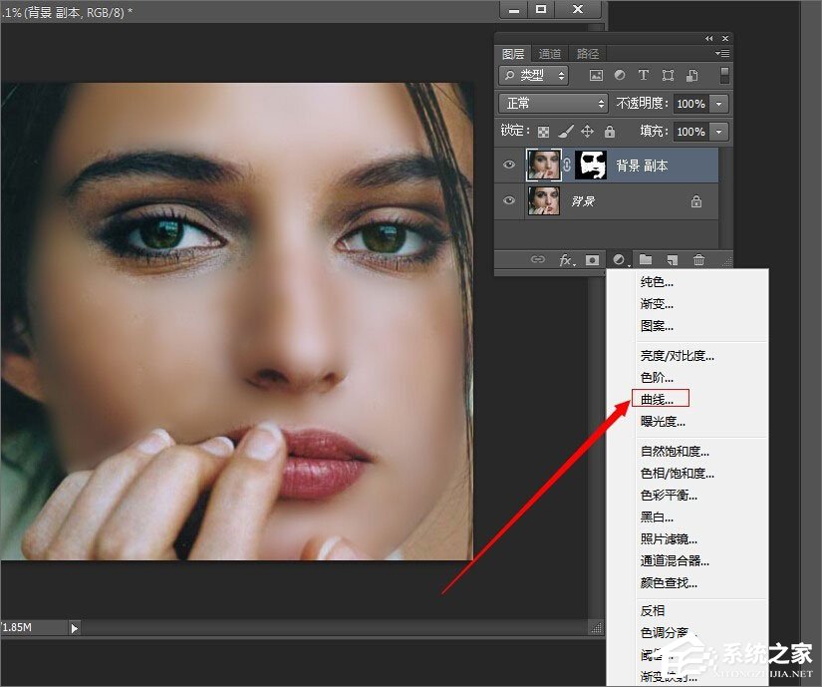
Task: Filter layers by pixel layer icon
Action: tap(596, 75)
